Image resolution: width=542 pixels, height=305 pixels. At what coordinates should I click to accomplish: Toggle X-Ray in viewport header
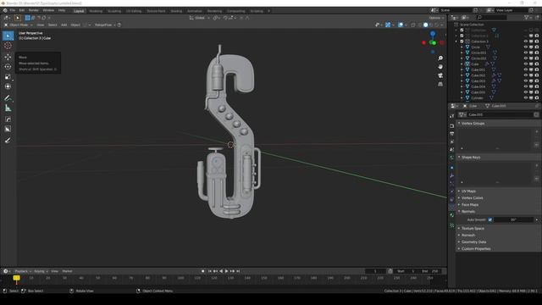point(413,25)
